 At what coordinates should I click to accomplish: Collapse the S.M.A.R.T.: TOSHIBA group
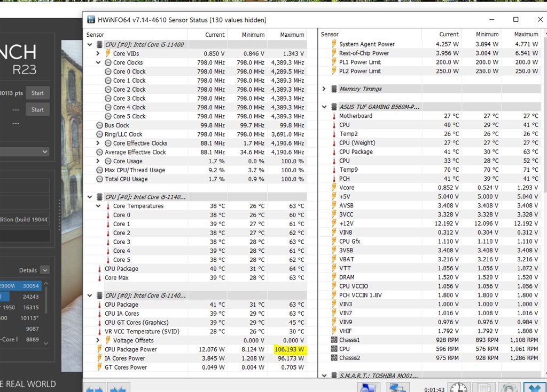(x=324, y=375)
